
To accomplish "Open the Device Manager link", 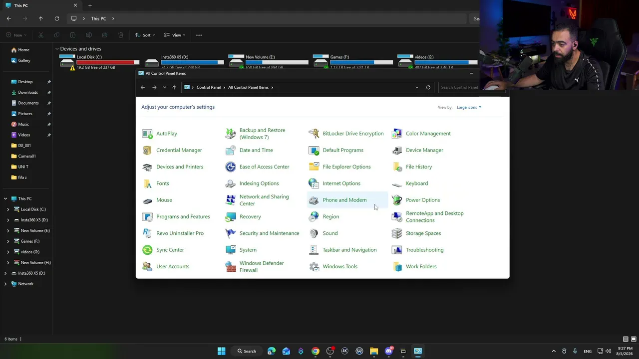I will 424,150.
